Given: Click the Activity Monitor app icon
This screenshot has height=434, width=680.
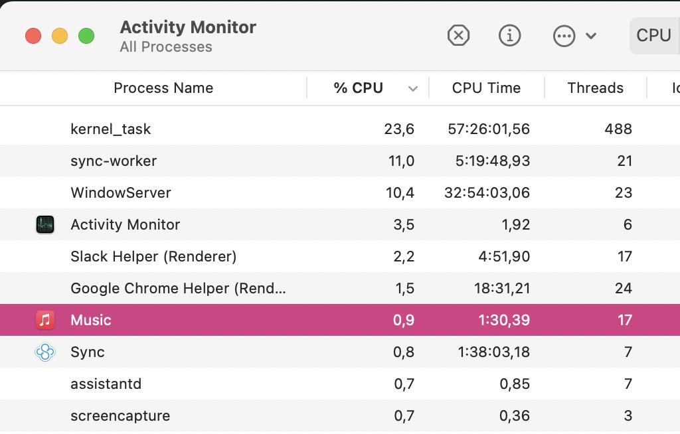Looking at the screenshot, I should [44, 224].
